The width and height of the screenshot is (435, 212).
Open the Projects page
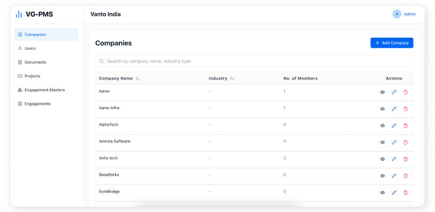pyautogui.click(x=32, y=76)
